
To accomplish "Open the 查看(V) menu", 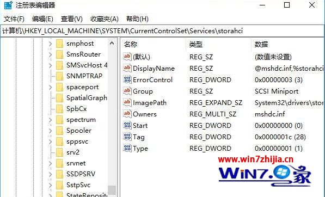I will pos(72,19).
